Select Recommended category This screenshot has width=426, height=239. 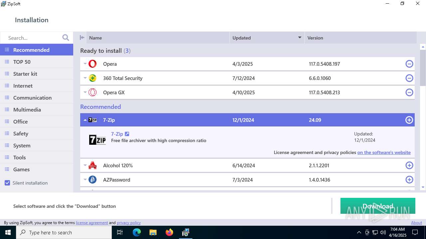click(x=37, y=50)
